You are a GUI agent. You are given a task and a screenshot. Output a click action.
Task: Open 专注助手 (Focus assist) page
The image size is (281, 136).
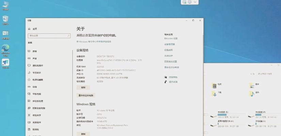(x=34, y=73)
